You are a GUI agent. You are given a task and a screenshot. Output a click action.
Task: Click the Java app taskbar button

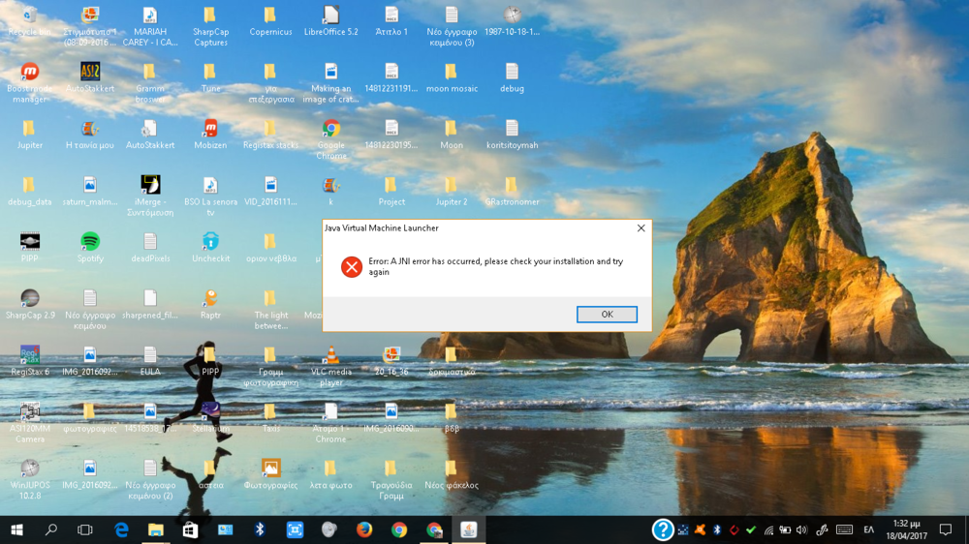click(469, 529)
